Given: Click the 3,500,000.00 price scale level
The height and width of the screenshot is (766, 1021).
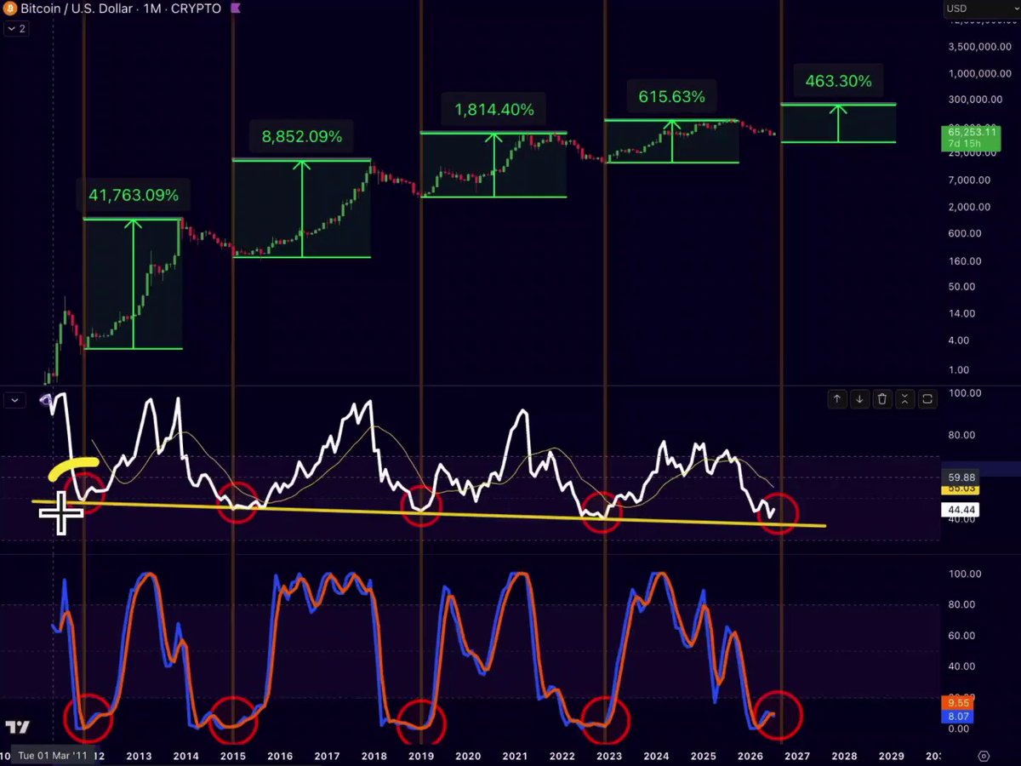Looking at the screenshot, I should click(978, 46).
